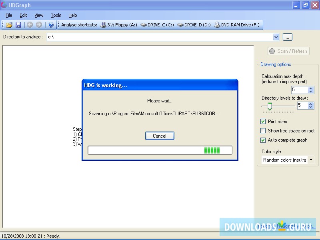The image size is (320, 240).
Task: Click the navigate back arrow icon
Action: tap(30, 25)
